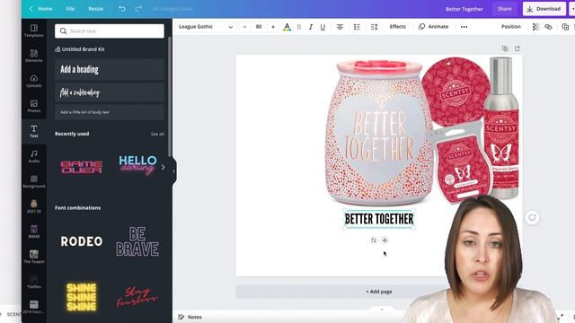575x323 pixels.
Task: Click the add page icon above canvas
Action: point(517,48)
